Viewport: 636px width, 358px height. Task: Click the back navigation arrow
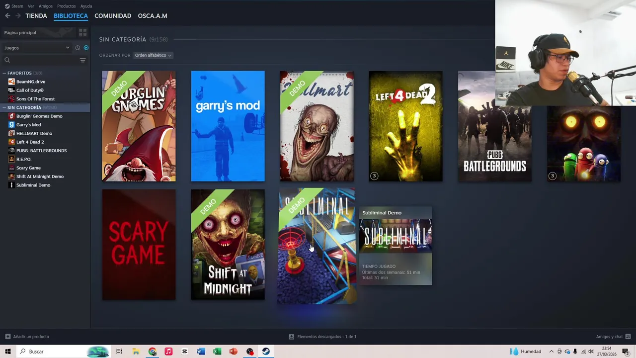7,16
